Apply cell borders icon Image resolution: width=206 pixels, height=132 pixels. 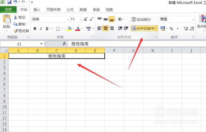pyautogui.click(x=58, y=29)
